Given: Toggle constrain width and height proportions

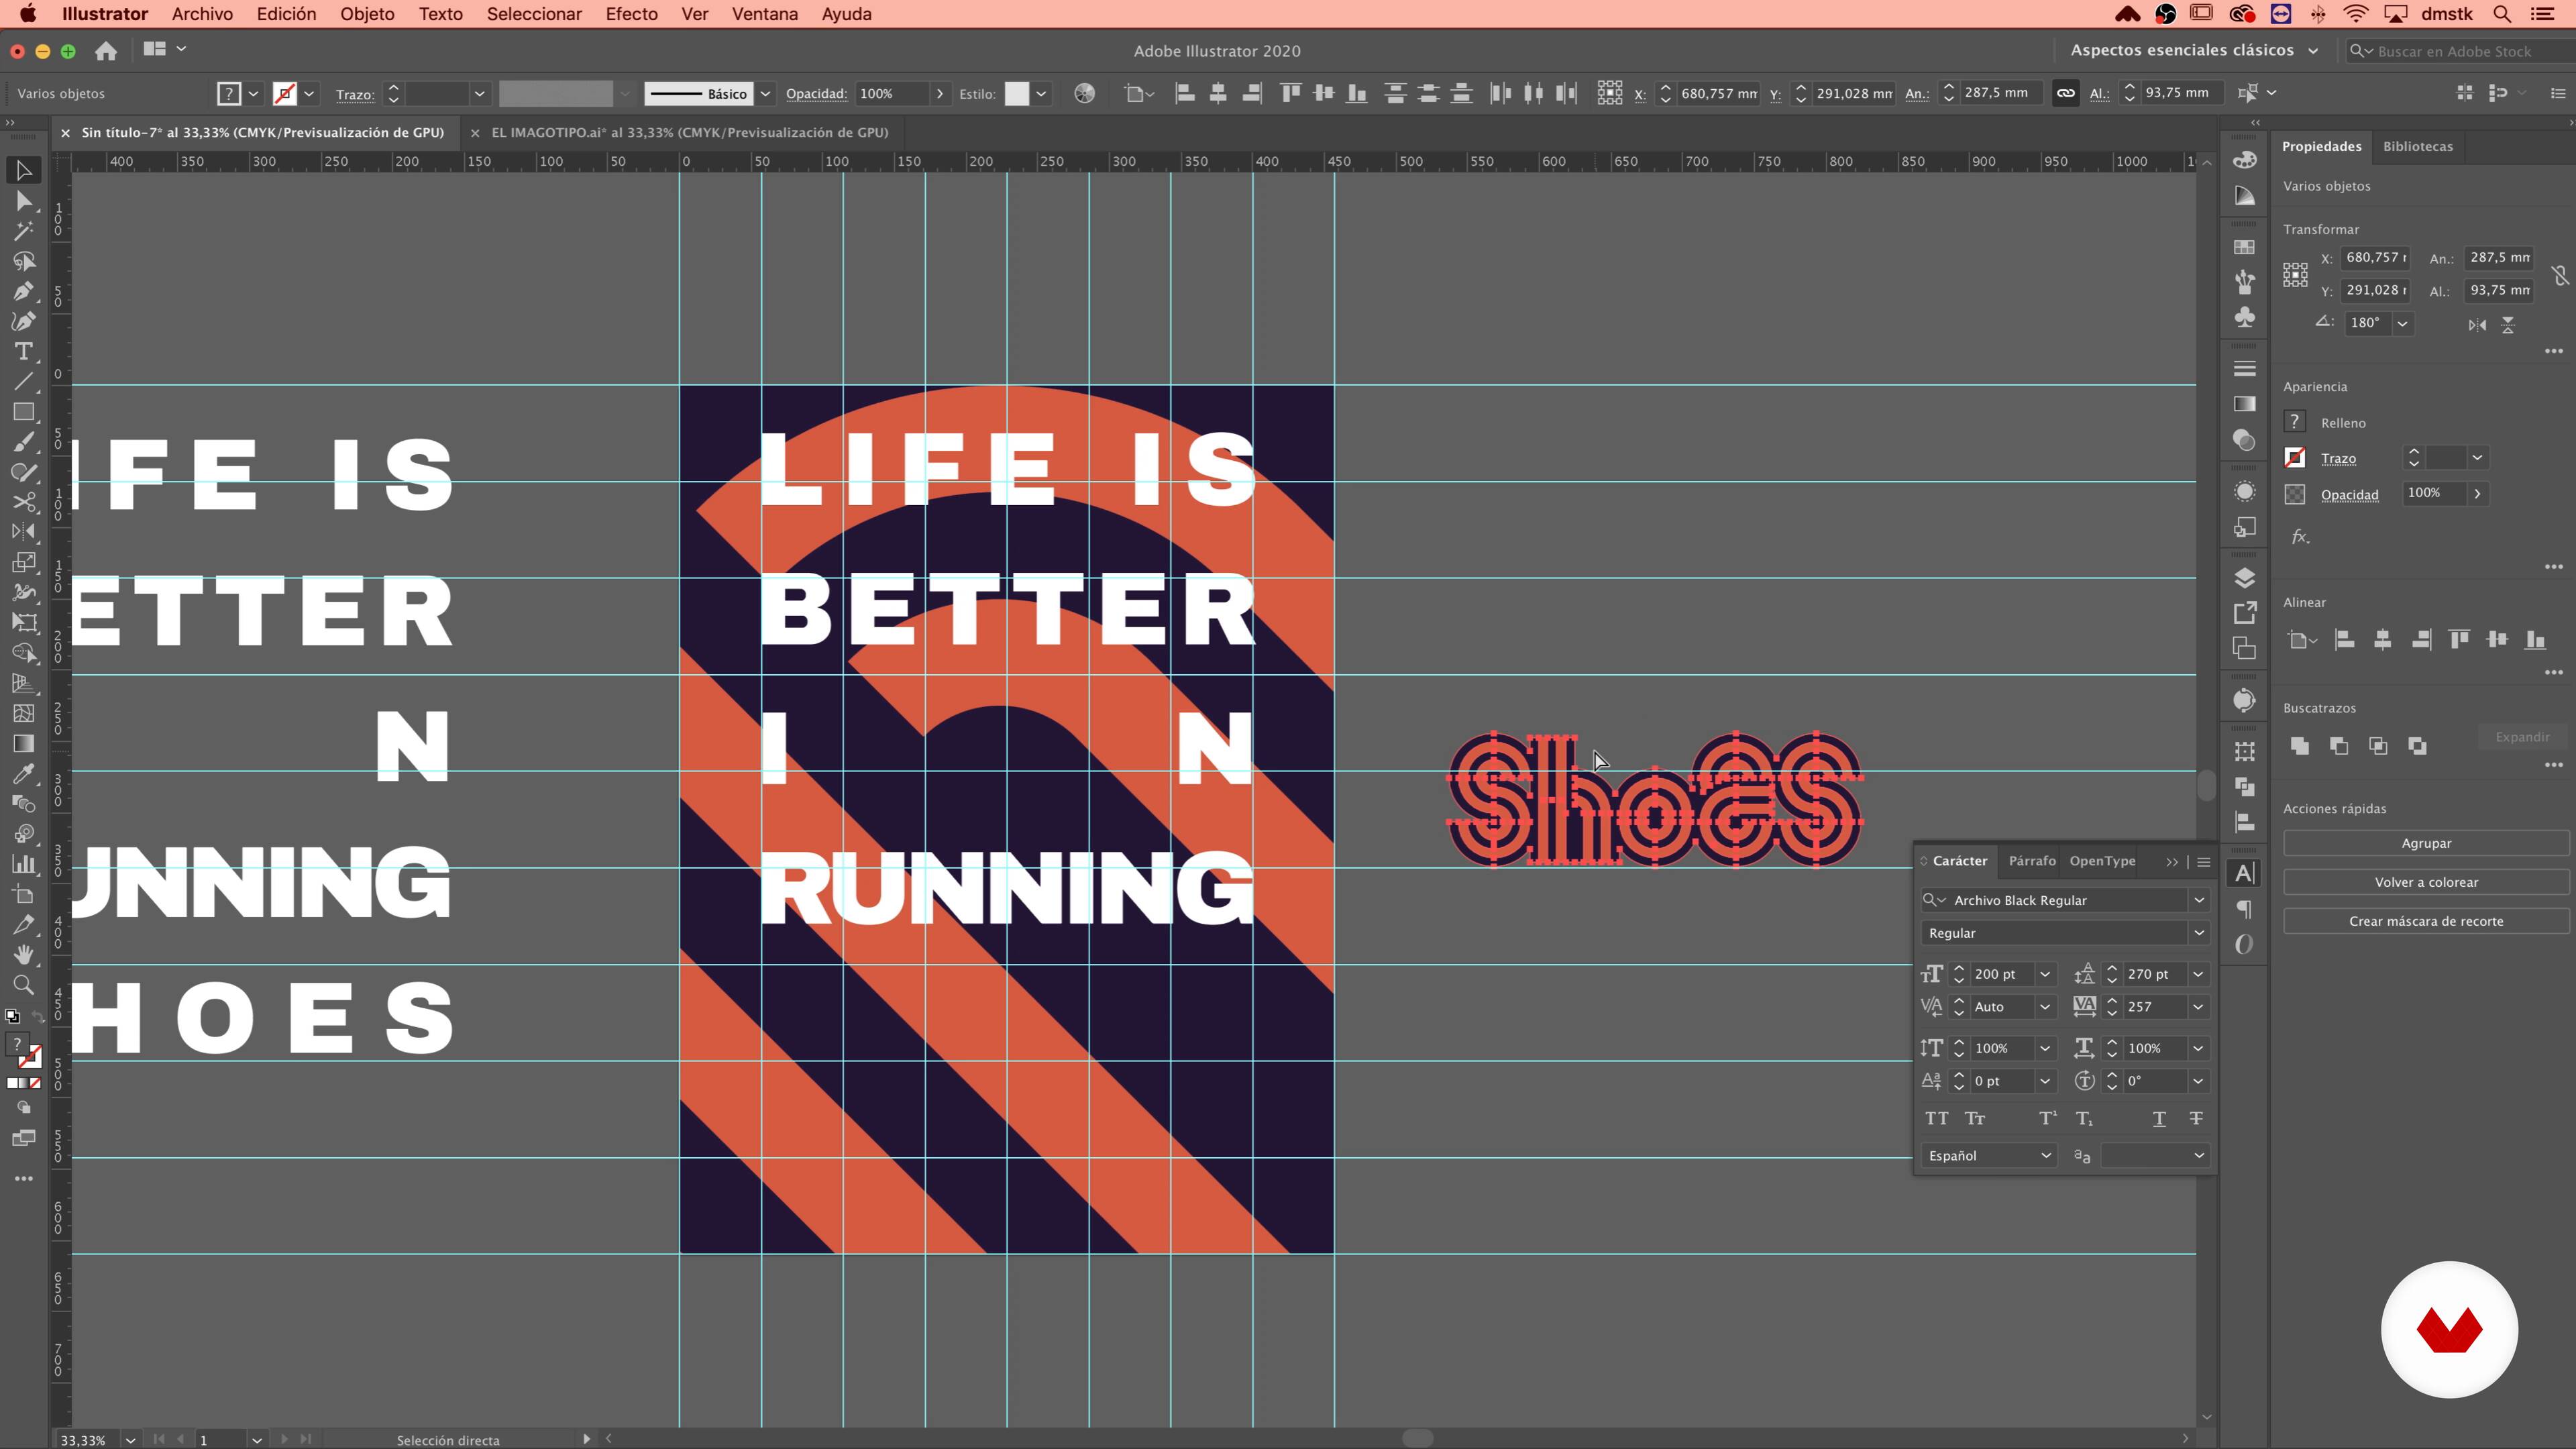Looking at the screenshot, I should click(2065, 93).
